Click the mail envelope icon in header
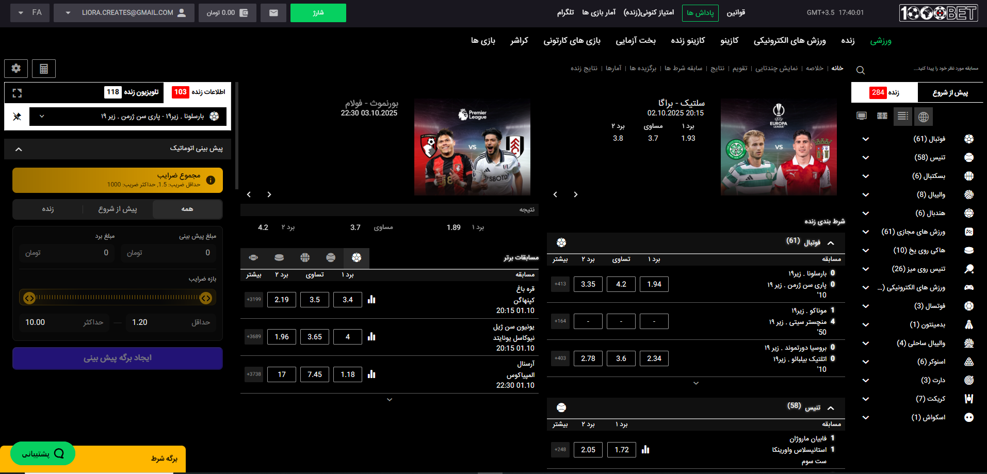987x474 pixels. pos(273,13)
